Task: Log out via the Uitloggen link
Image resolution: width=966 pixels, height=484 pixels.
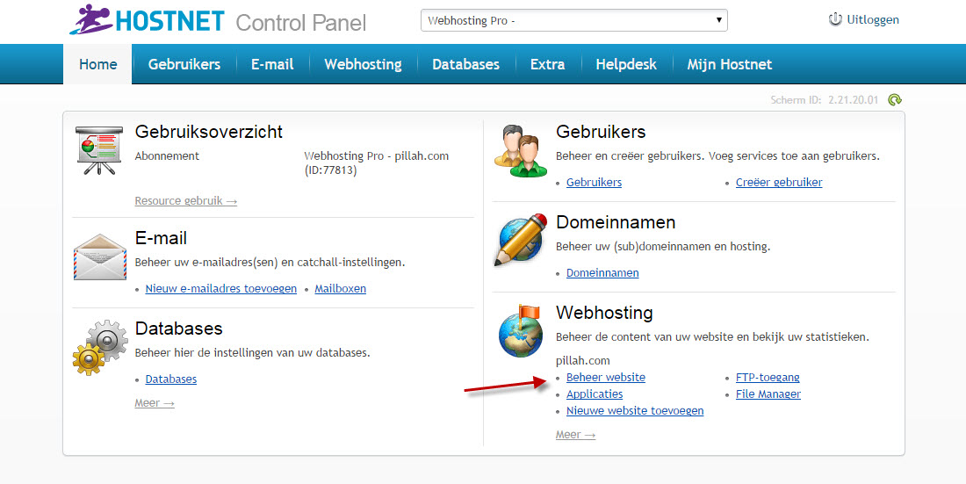Action: [x=872, y=19]
